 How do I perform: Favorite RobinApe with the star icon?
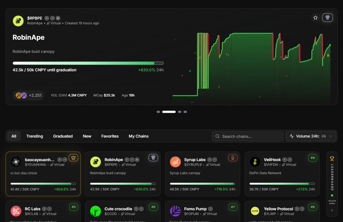[315, 18]
